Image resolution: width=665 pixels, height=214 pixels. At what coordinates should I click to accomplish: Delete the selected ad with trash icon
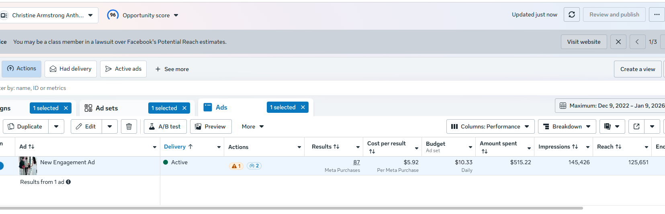pos(129,126)
